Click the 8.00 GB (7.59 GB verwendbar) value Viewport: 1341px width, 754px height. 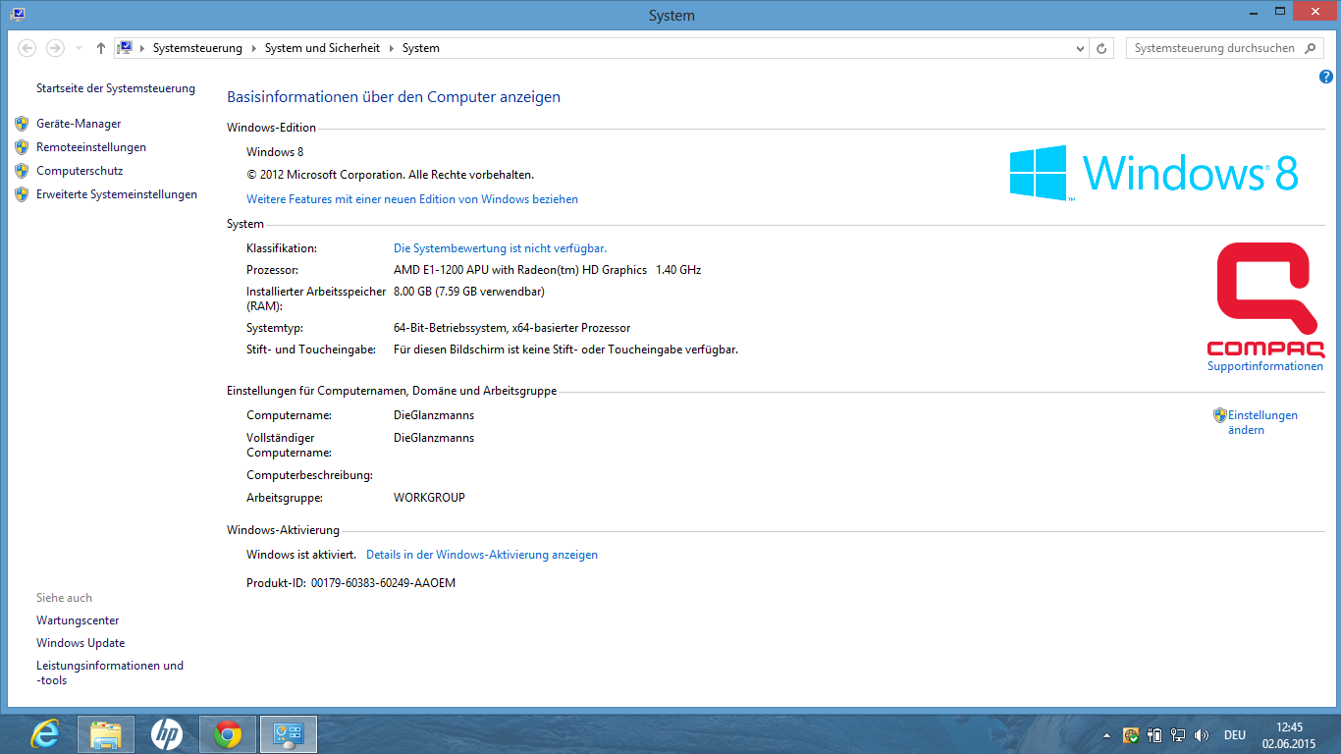(x=469, y=292)
